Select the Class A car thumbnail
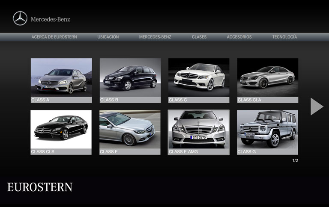Image resolution: width=329 pixels, height=207 pixels. (x=61, y=77)
